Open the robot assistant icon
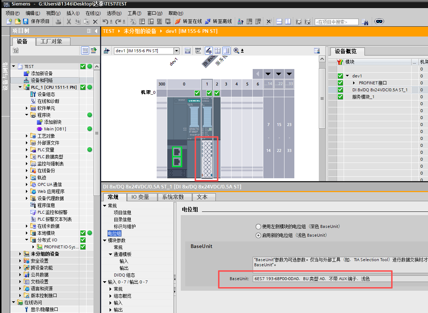Screen dimensions: 428x313 (379, 21)
